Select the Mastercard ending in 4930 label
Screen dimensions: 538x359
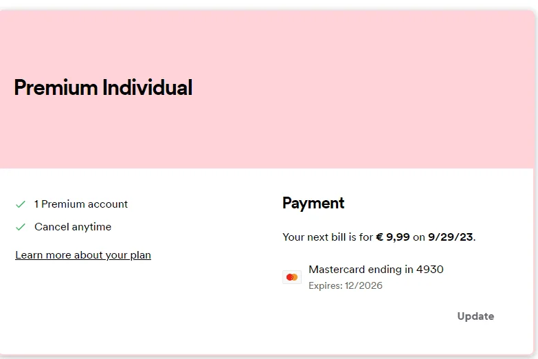point(376,270)
